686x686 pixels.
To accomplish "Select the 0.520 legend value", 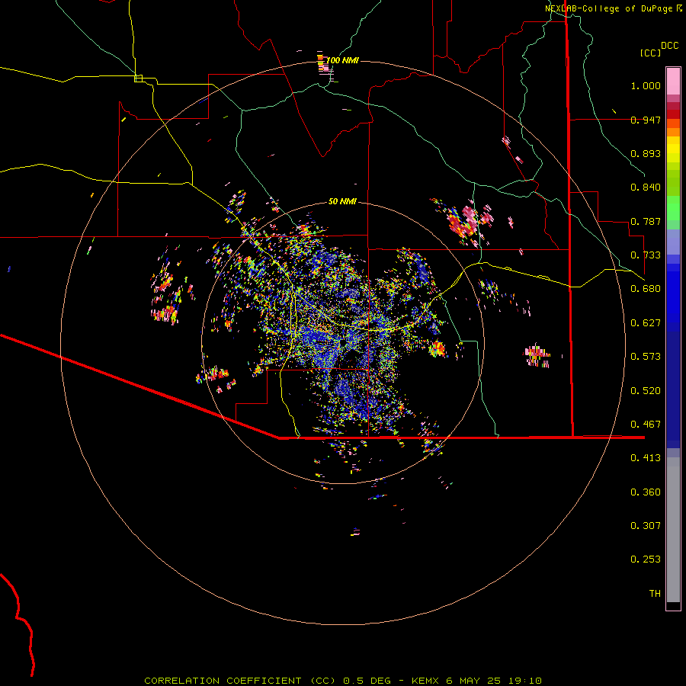I will tap(646, 391).
